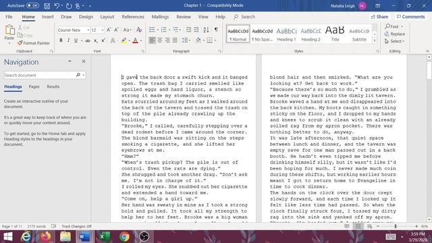Close the Navigation pane
This screenshot has height=243, width=432.
point(84,61)
